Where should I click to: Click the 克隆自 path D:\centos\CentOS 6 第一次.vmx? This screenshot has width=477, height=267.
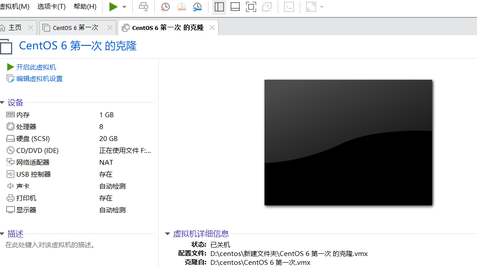[x=261, y=263]
